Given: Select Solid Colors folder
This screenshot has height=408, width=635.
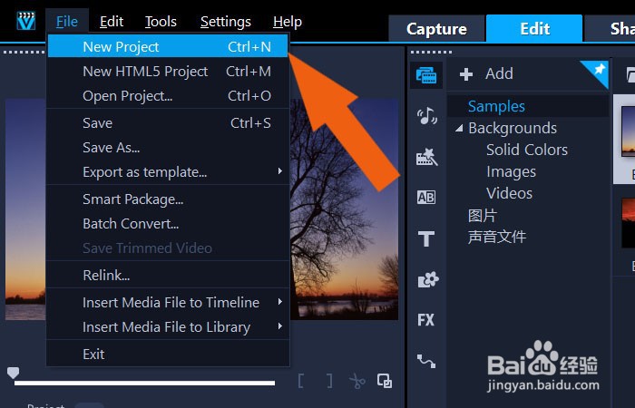Looking at the screenshot, I should [527, 150].
